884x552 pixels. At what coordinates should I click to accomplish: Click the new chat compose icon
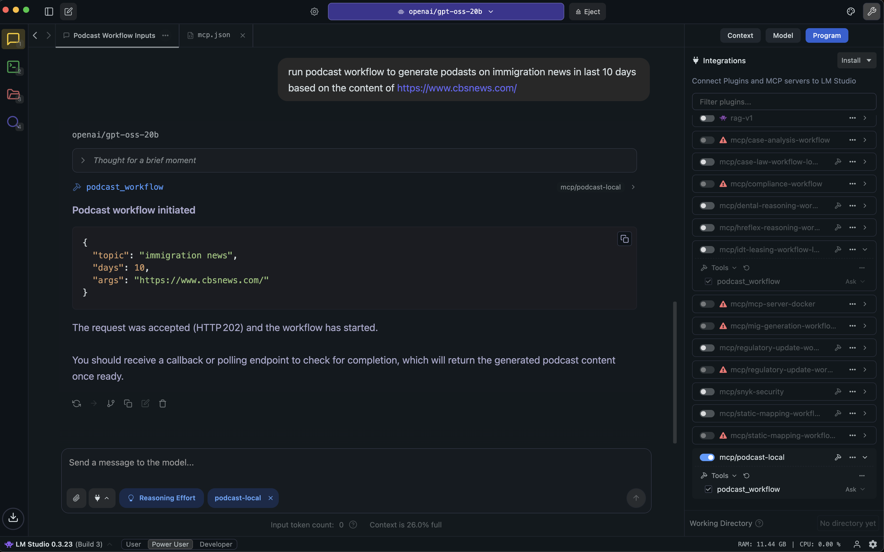click(68, 12)
